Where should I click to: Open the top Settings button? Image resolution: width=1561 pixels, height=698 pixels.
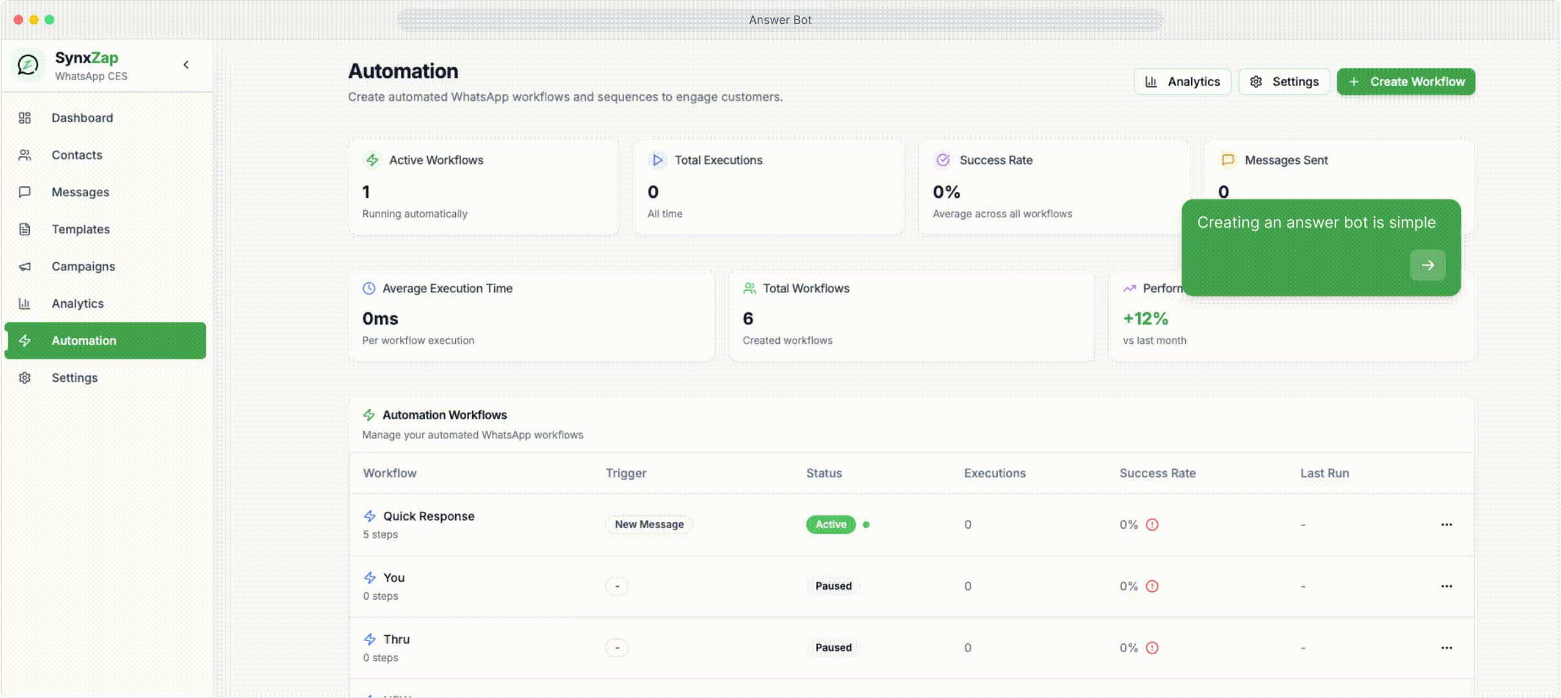[x=1284, y=82]
